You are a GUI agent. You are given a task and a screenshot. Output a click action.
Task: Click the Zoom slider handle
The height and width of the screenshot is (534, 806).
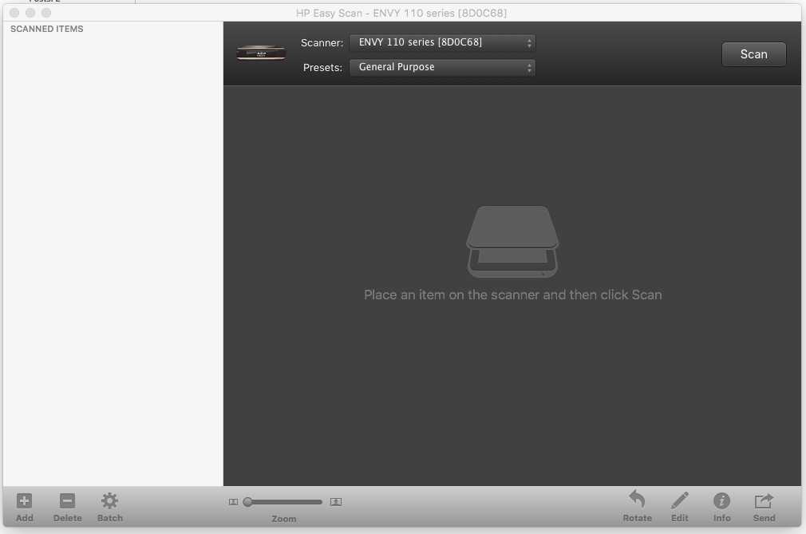248,502
